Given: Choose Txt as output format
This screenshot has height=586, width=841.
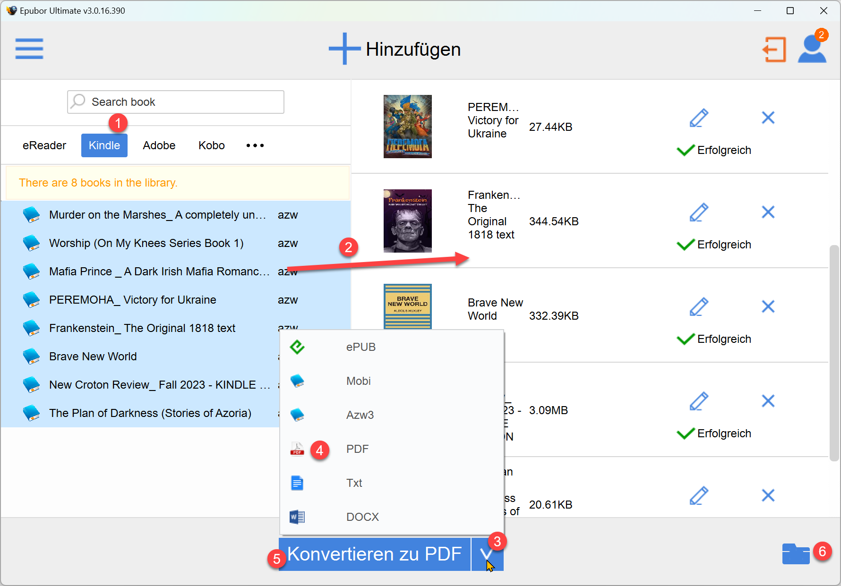Looking at the screenshot, I should pos(392,483).
